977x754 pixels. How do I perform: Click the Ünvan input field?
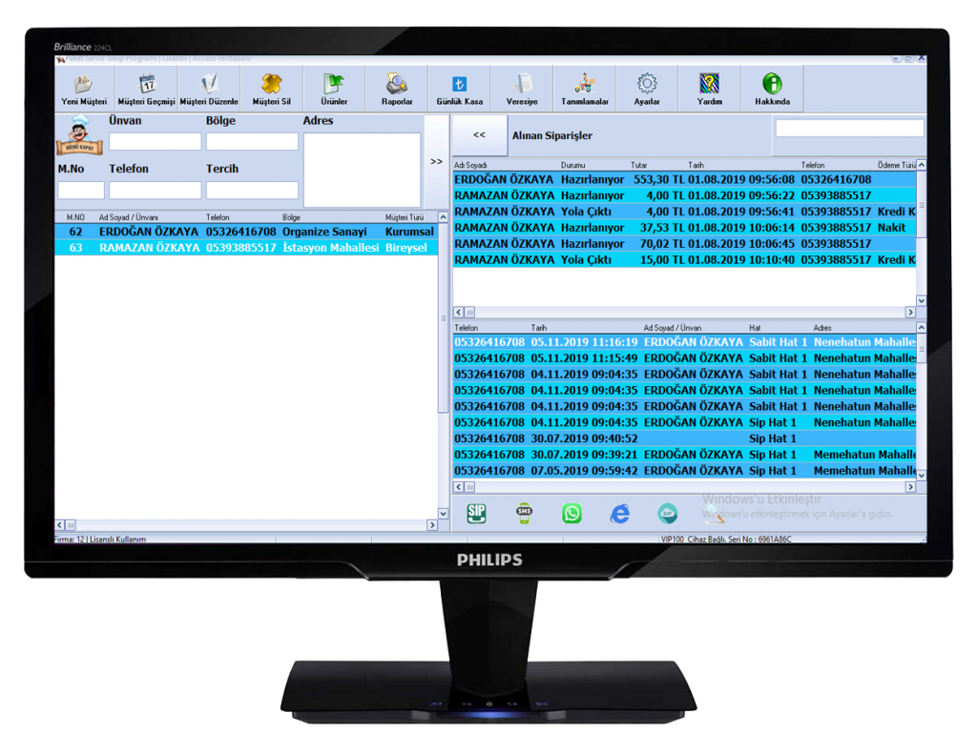pyautogui.click(x=155, y=142)
